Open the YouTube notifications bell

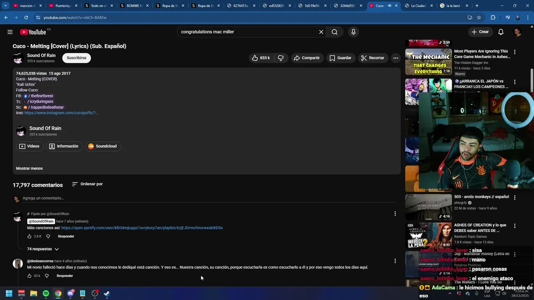point(501,32)
